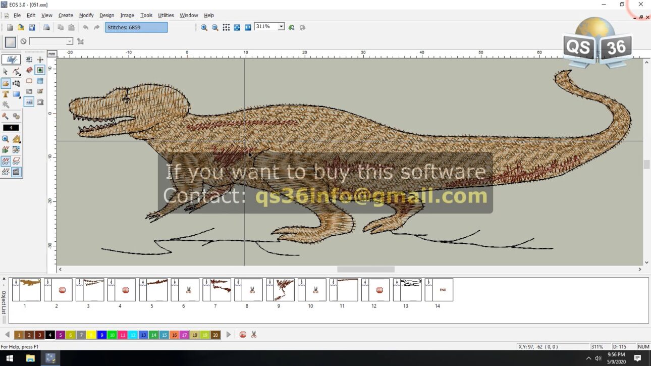This screenshot has width=651, height=366.
Task: Click the zoom out magnifier toolbar icon
Action: (x=215, y=27)
